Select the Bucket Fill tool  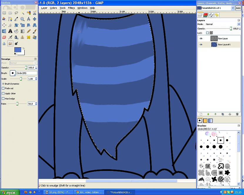point(16,31)
